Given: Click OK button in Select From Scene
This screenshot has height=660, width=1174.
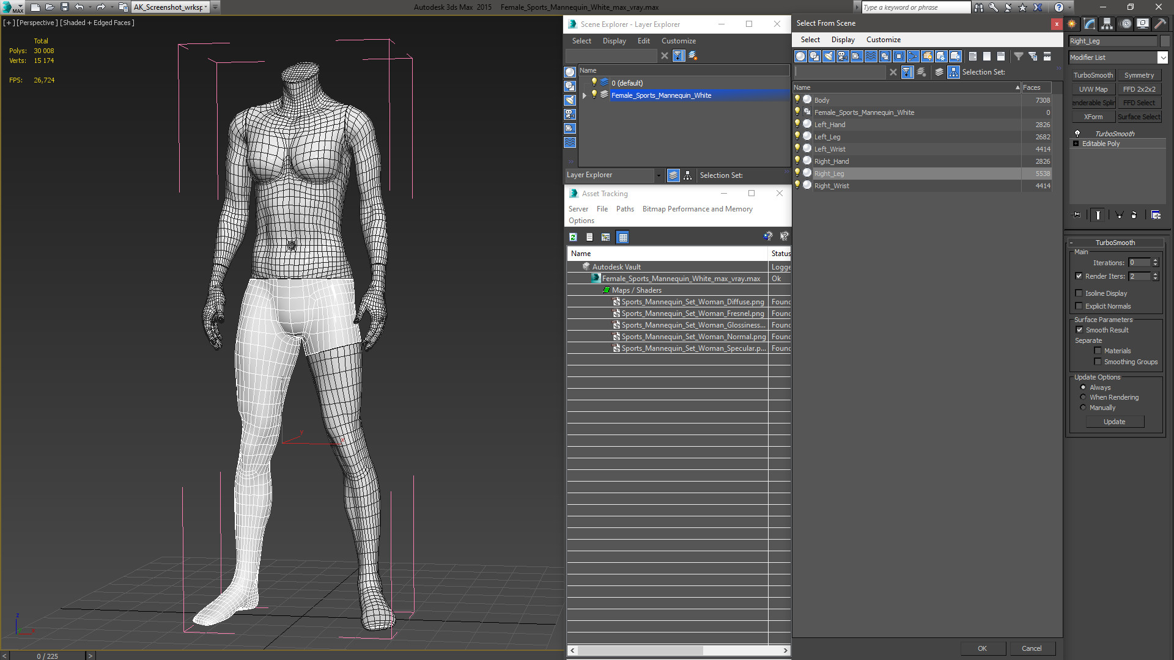Looking at the screenshot, I should [x=982, y=648].
